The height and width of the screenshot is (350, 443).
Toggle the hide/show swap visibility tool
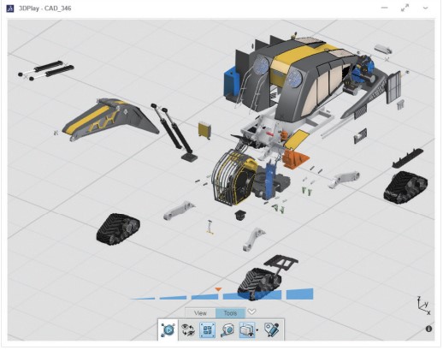tap(188, 330)
